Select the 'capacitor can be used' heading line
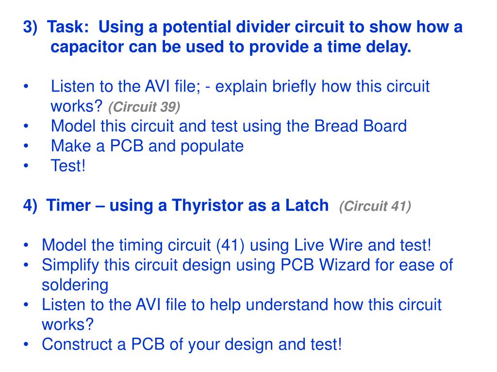Screen dimensions: 497x372 point(231,47)
